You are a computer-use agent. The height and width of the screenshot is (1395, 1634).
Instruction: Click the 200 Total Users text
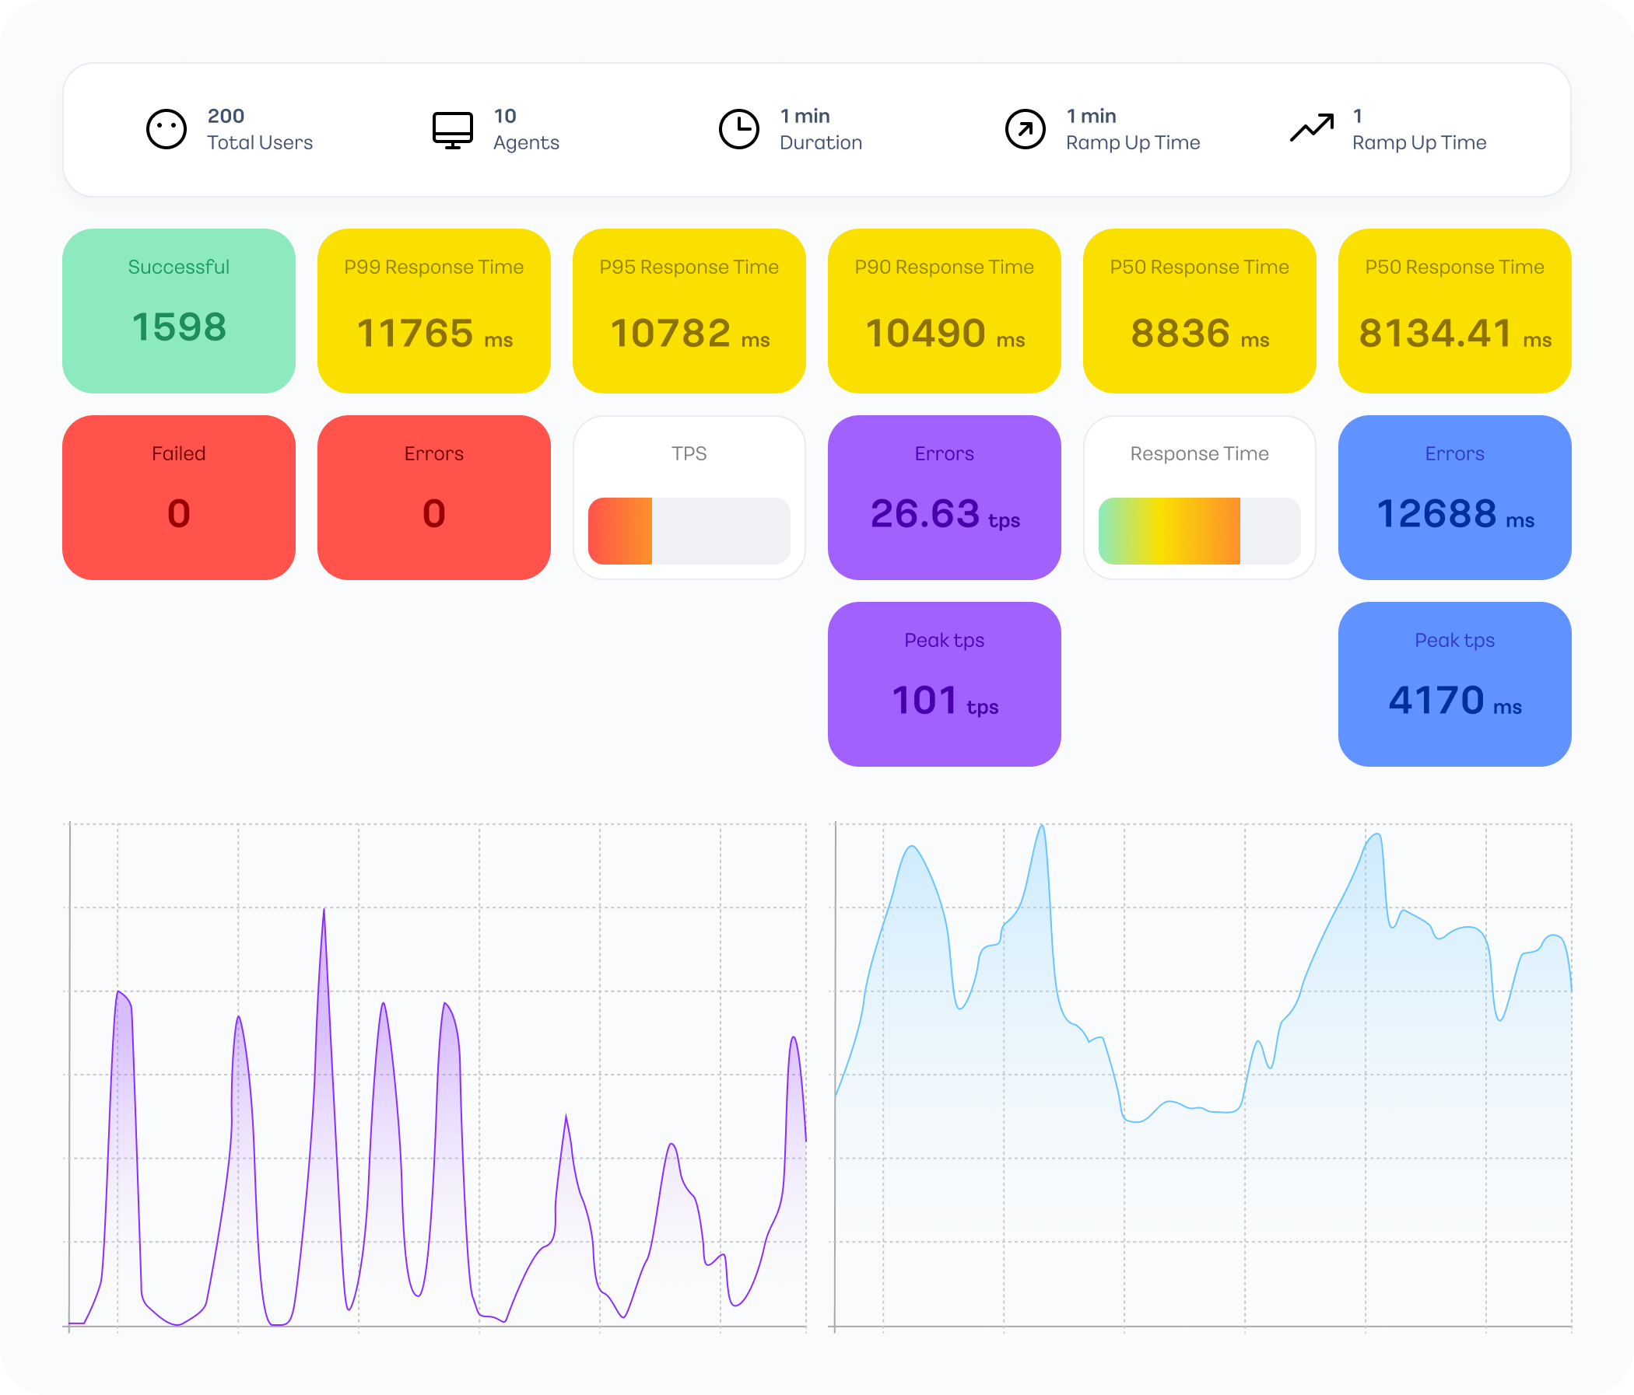pyautogui.click(x=259, y=129)
